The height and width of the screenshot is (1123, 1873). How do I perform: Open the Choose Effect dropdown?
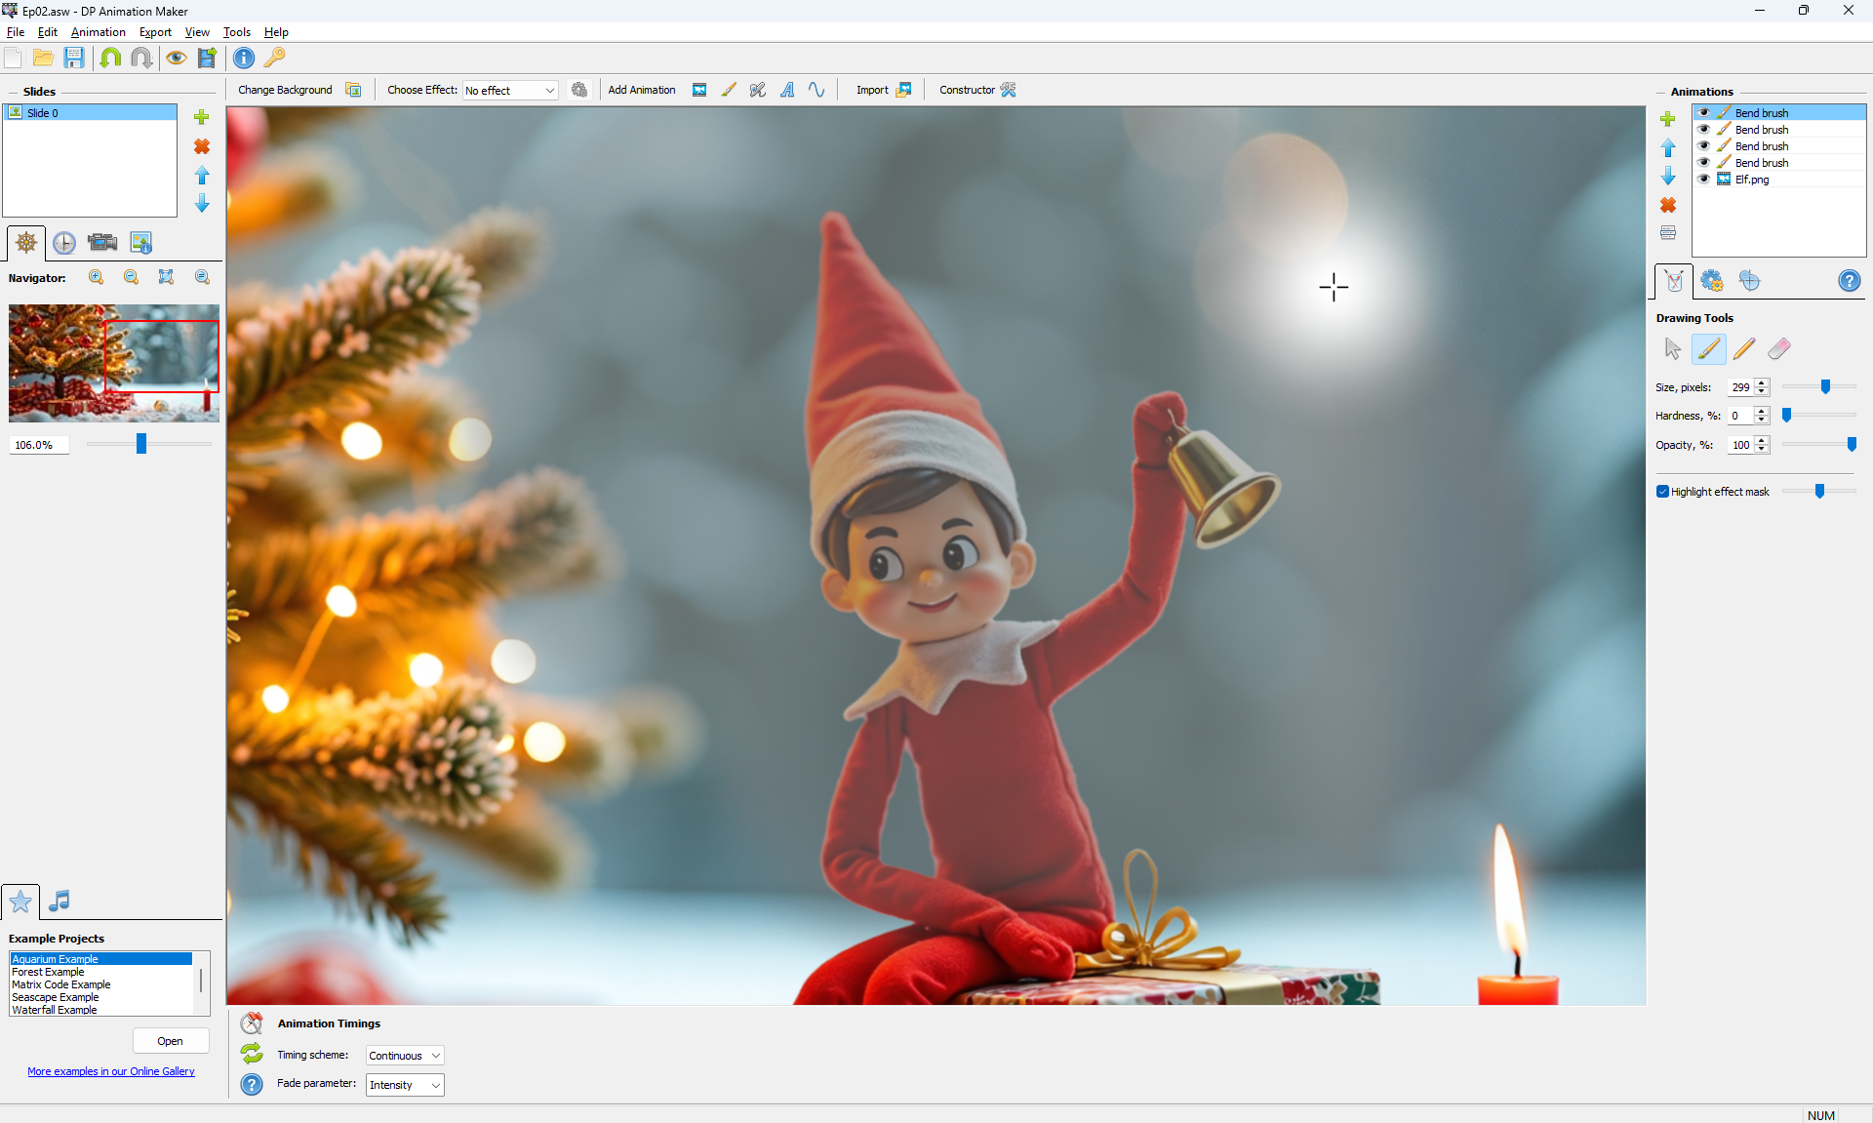[510, 91]
